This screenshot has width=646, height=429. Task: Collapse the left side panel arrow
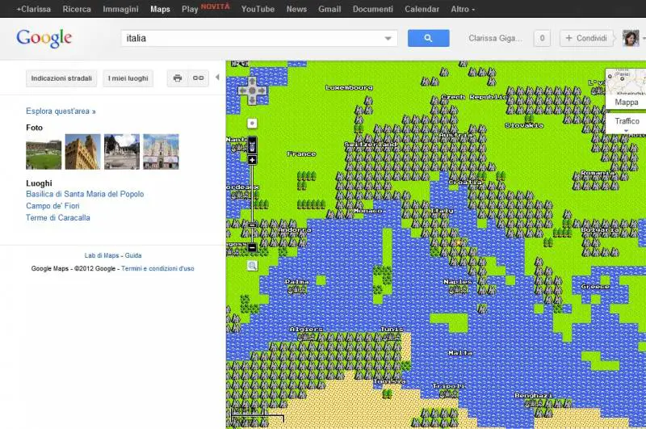point(217,78)
